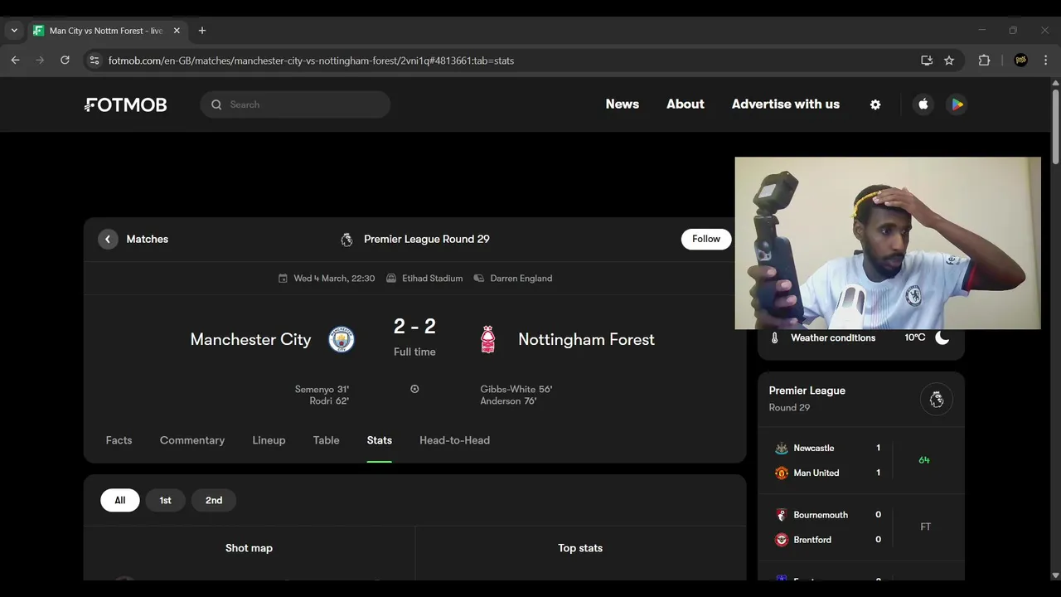Click the Premier League badge in sidebar card

937,400
